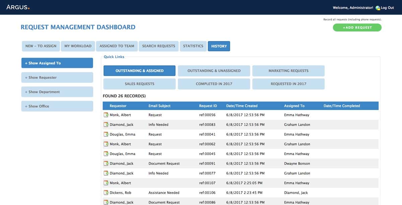Click the file icon on Diamond, Jack's Info Needed row
This screenshot has height=205, width=402.
point(107,124)
